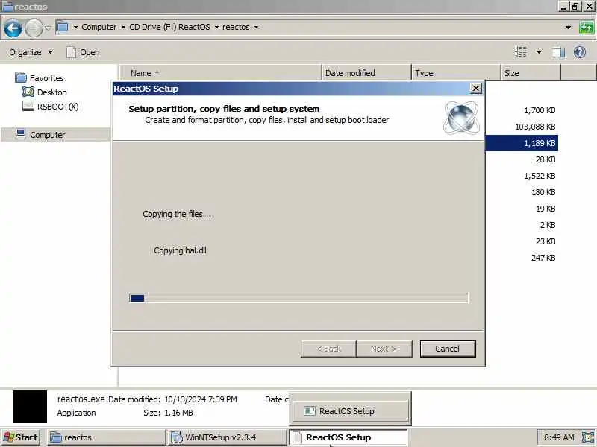Cancel the ReactOS Setup
The height and width of the screenshot is (447, 597).
pyautogui.click(x=448, y=349)
